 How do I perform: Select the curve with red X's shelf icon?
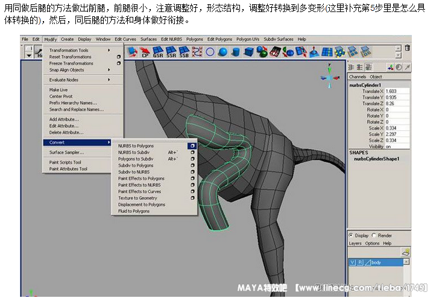(x=197, y=52)
